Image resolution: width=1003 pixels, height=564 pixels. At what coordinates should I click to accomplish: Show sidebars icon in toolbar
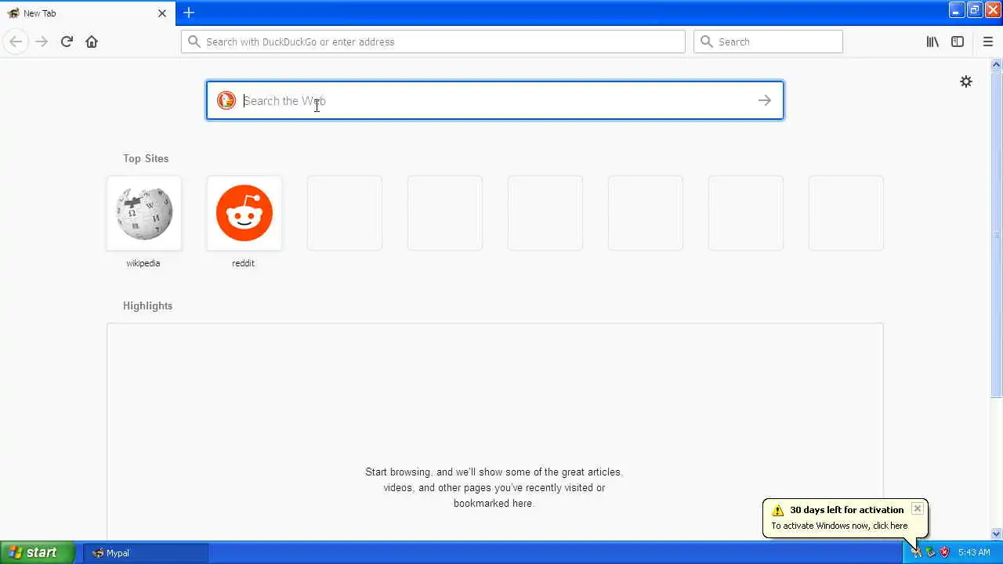958,42
